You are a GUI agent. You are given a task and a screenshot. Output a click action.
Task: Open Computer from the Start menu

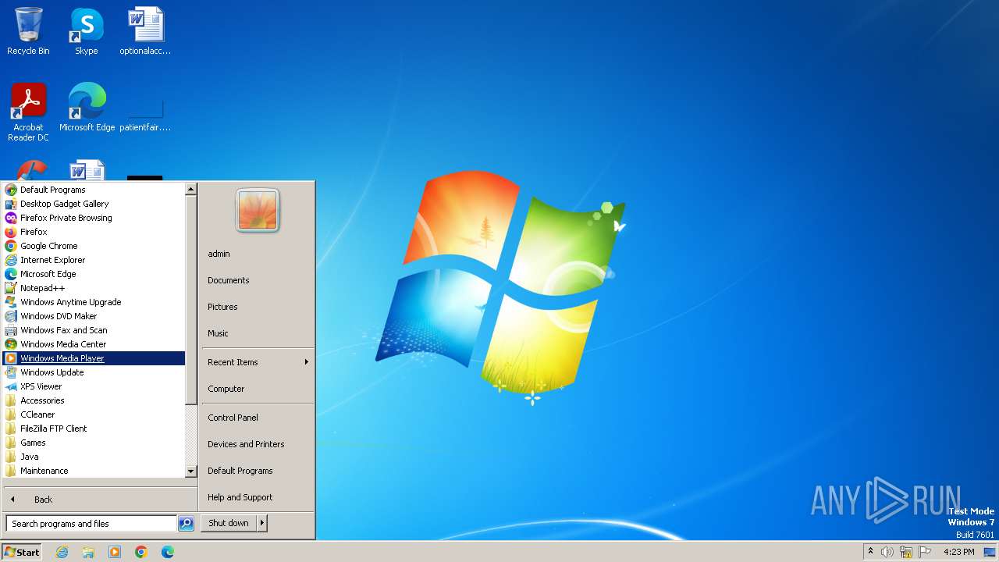tap(258, 389)
